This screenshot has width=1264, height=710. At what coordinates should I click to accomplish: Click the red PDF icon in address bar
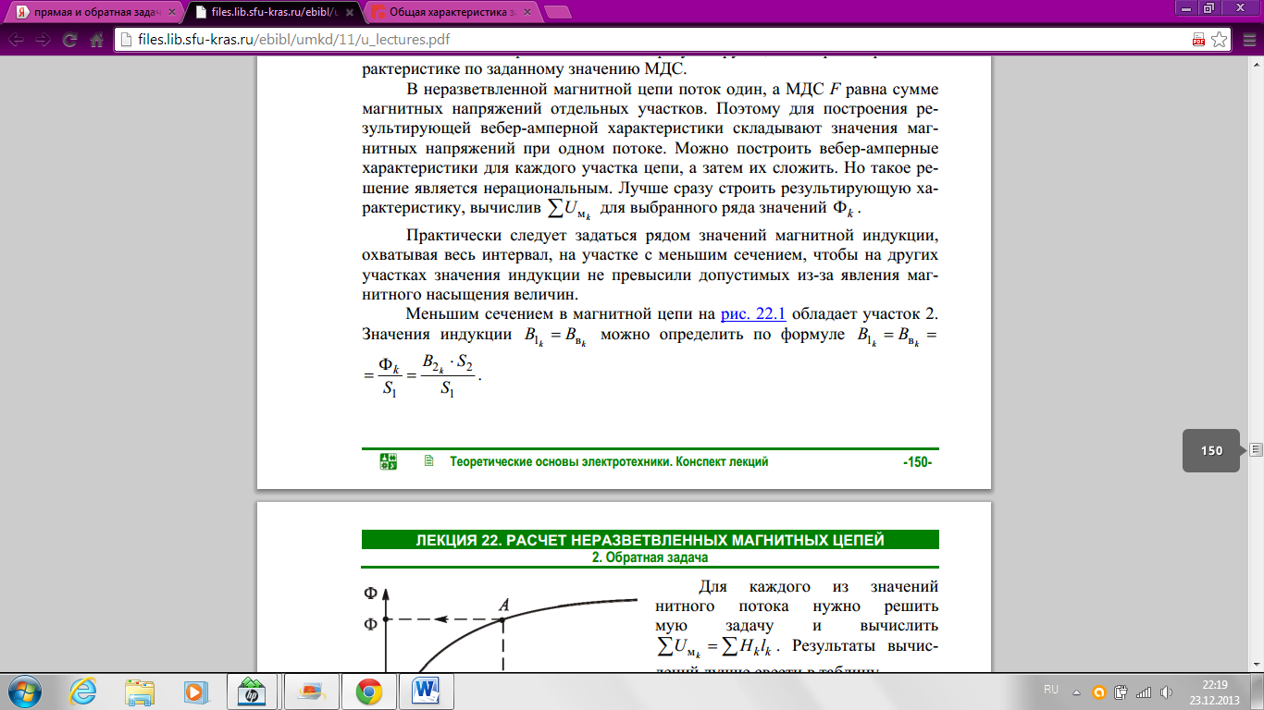click(x=1198, y=41)
